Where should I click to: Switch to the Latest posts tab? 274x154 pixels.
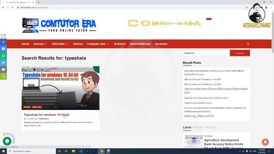(187, 127)
